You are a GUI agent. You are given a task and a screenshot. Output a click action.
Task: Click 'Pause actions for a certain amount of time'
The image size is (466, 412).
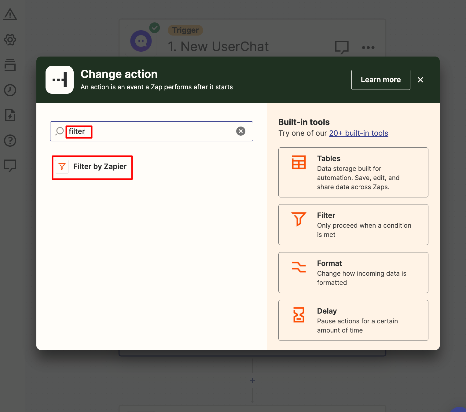(x=358, y=326)
